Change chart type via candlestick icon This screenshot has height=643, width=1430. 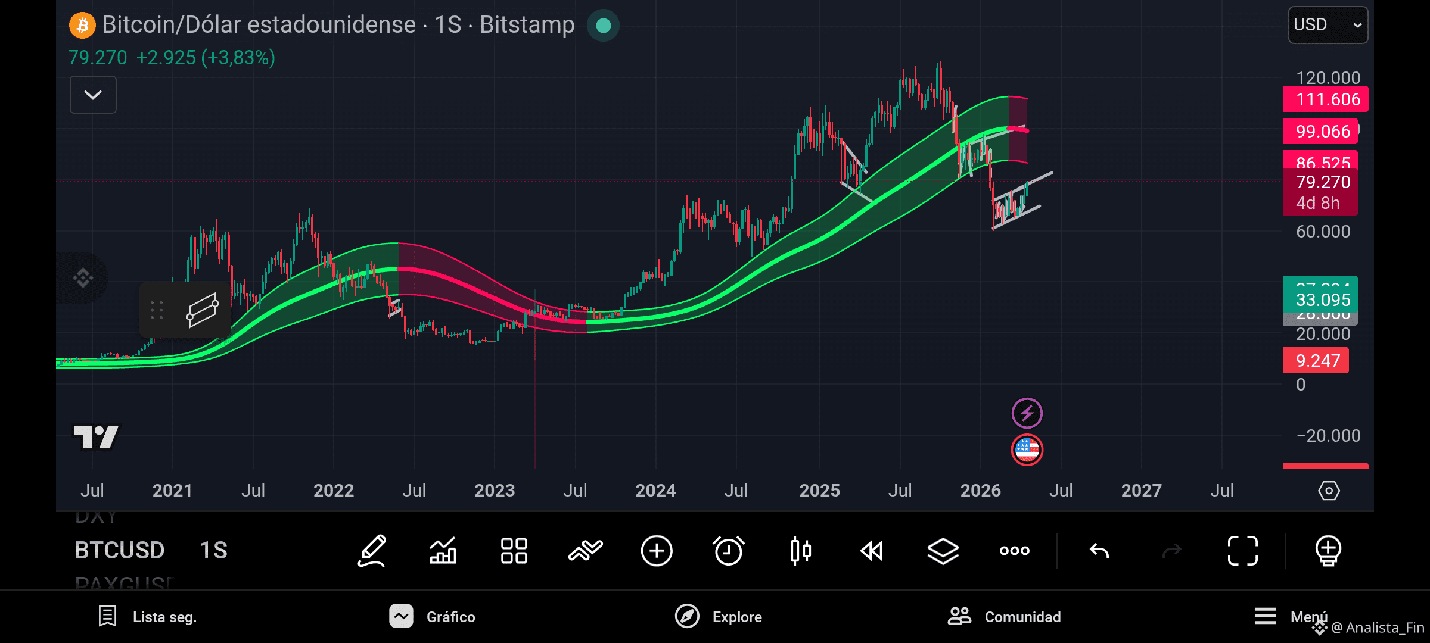800,551
